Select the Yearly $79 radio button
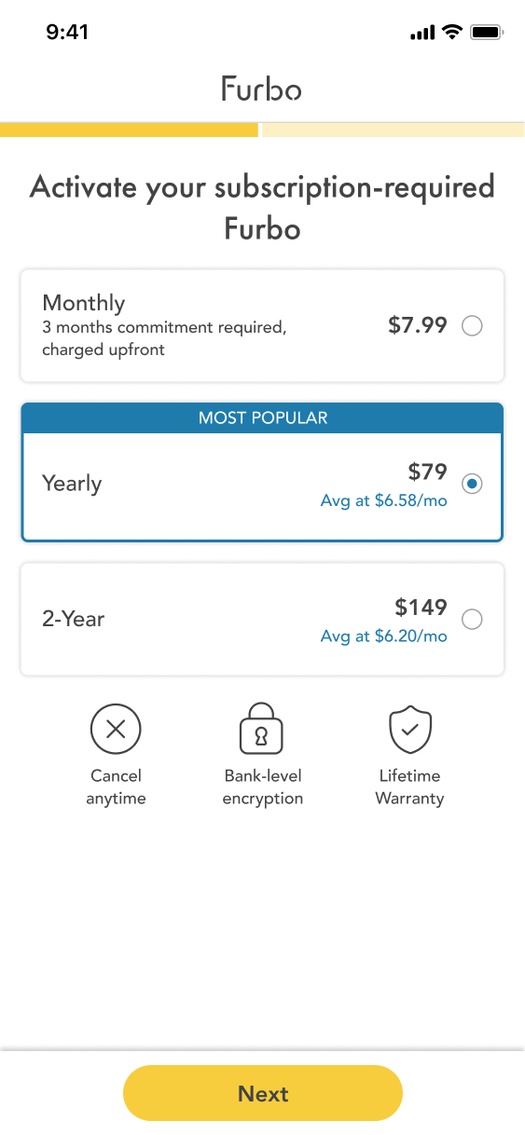Image resolution: width=525 pixels, height=1135 pixels. pyautogui.click(x=473, y=484)
